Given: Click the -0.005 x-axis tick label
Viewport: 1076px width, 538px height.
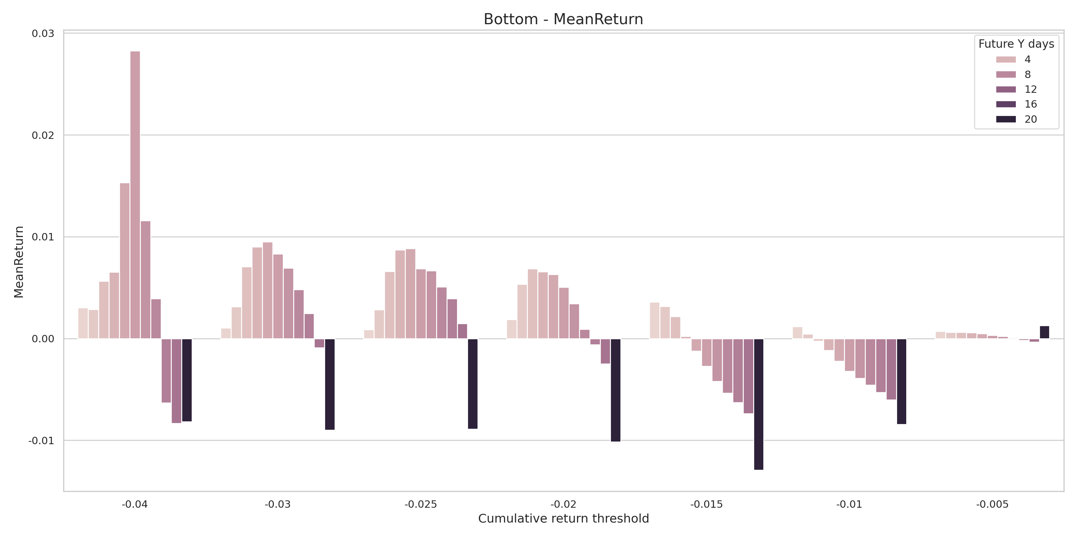Looking at the screenshot, I should [x=992, y=504].
